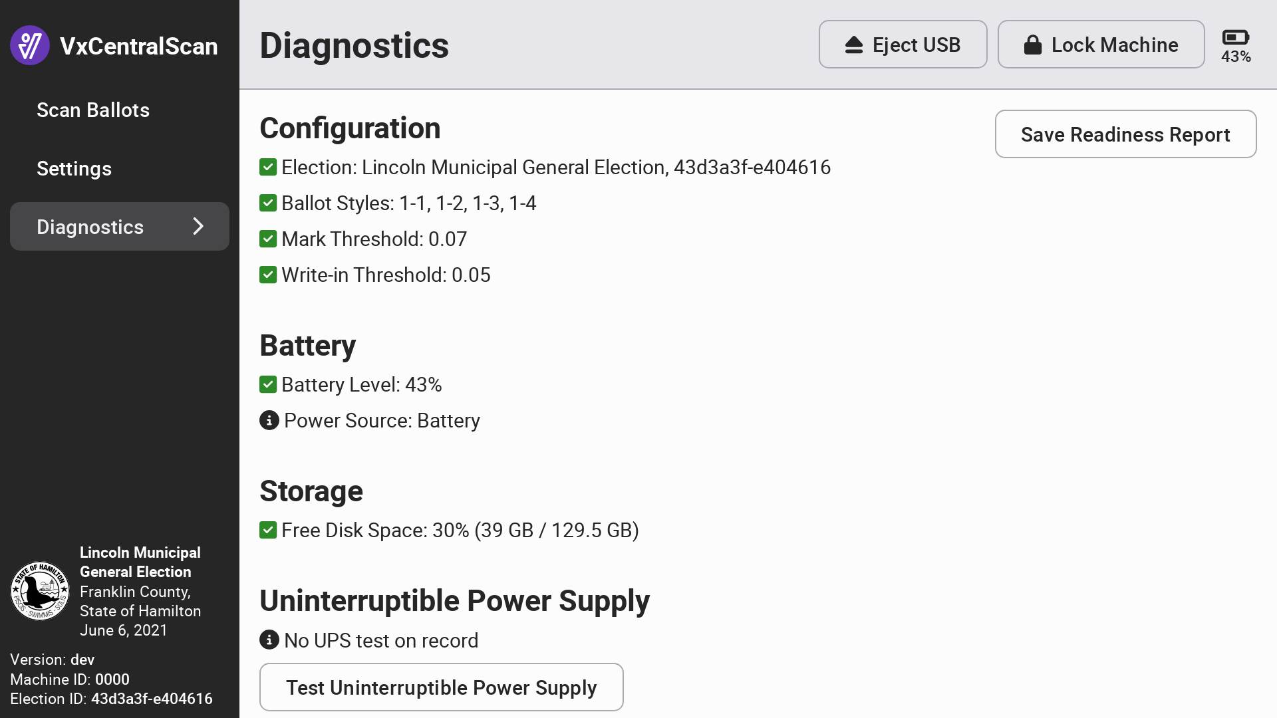Viewport: 1277px width, 718px height.
Task: Click the Ballot Styles green checkmark
Action: click(x=268, y=203)
